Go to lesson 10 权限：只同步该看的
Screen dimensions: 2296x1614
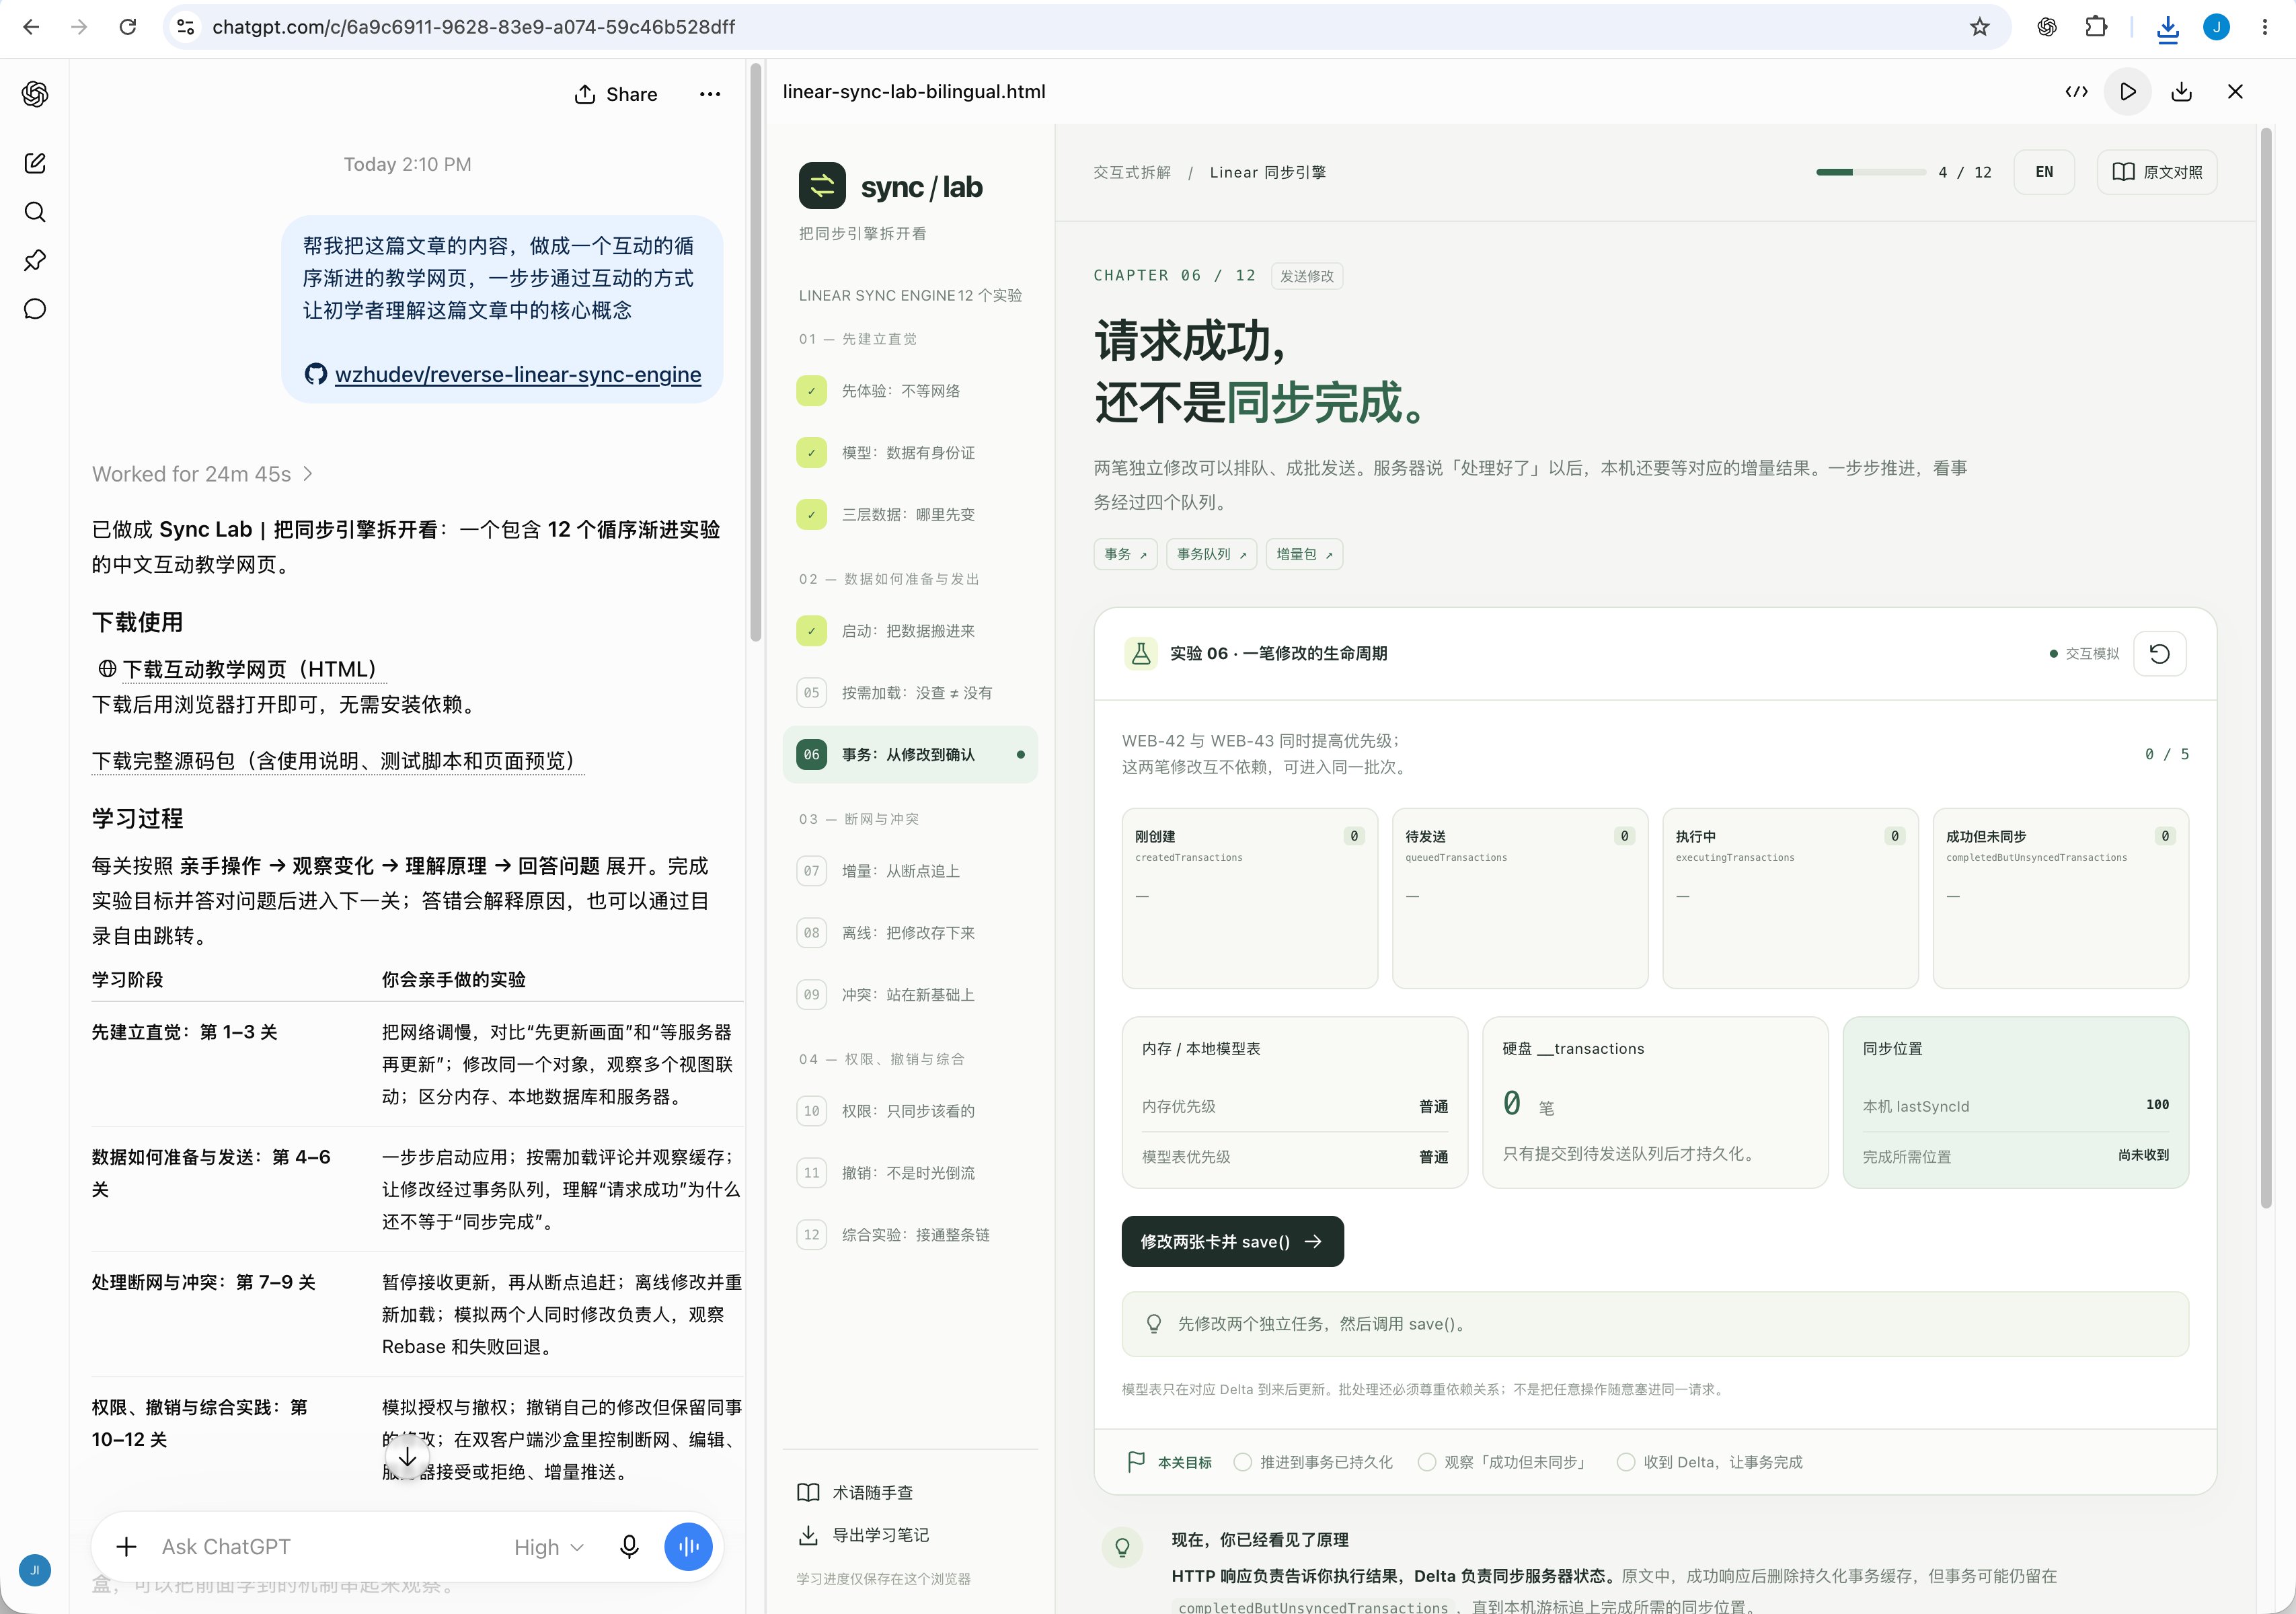(x=910, y=1111)
